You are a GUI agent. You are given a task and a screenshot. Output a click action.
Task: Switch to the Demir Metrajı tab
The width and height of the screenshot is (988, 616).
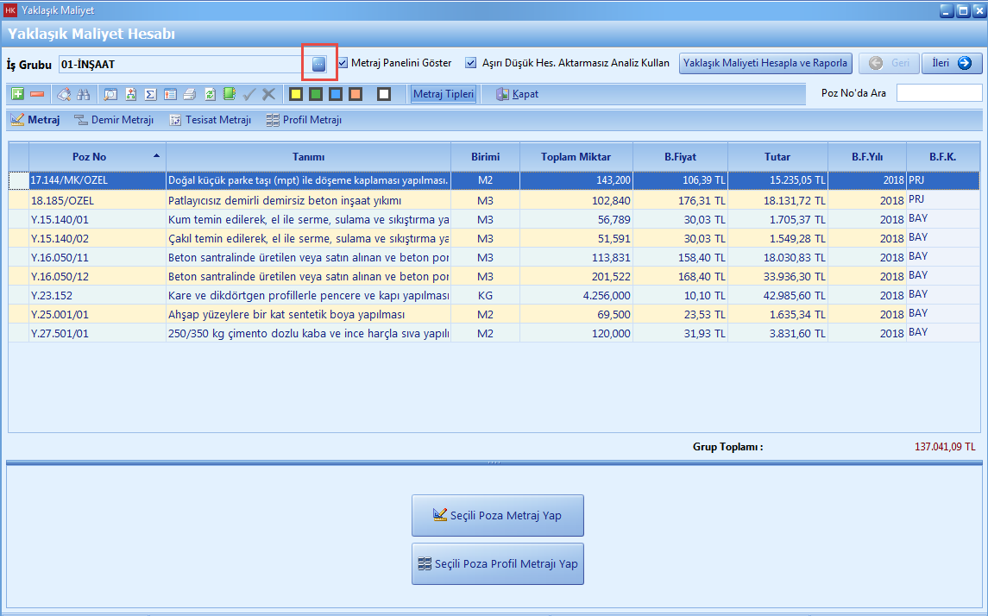(114, 120)
